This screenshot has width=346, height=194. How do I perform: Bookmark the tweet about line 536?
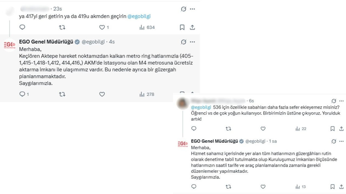tap(332, 129)
